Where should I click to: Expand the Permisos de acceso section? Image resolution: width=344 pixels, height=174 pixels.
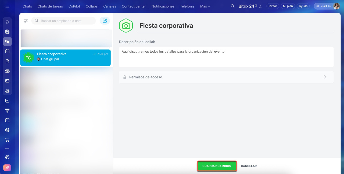(226, 77)
